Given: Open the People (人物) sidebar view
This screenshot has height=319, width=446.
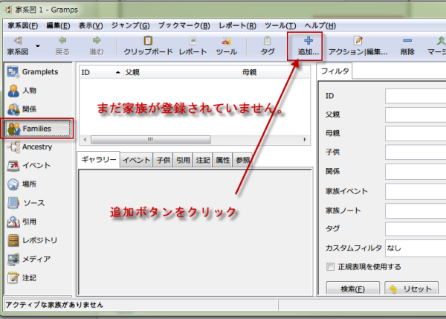Looking at the screenshot, I should [x=39, y=91].
